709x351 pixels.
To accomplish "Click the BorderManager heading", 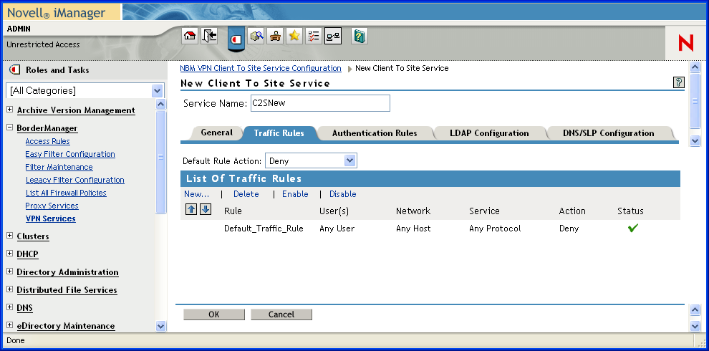I will 47,128.
